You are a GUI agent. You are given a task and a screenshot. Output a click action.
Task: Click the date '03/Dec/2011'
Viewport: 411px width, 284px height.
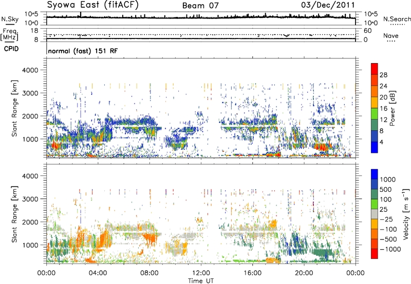(x=328, y=5)
